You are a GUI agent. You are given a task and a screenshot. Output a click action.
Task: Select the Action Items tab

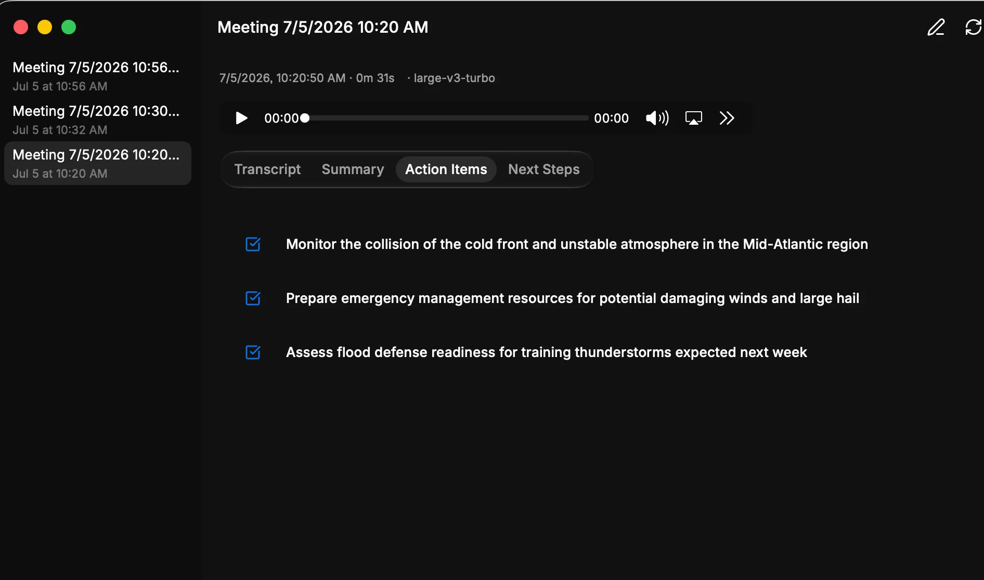446,169
